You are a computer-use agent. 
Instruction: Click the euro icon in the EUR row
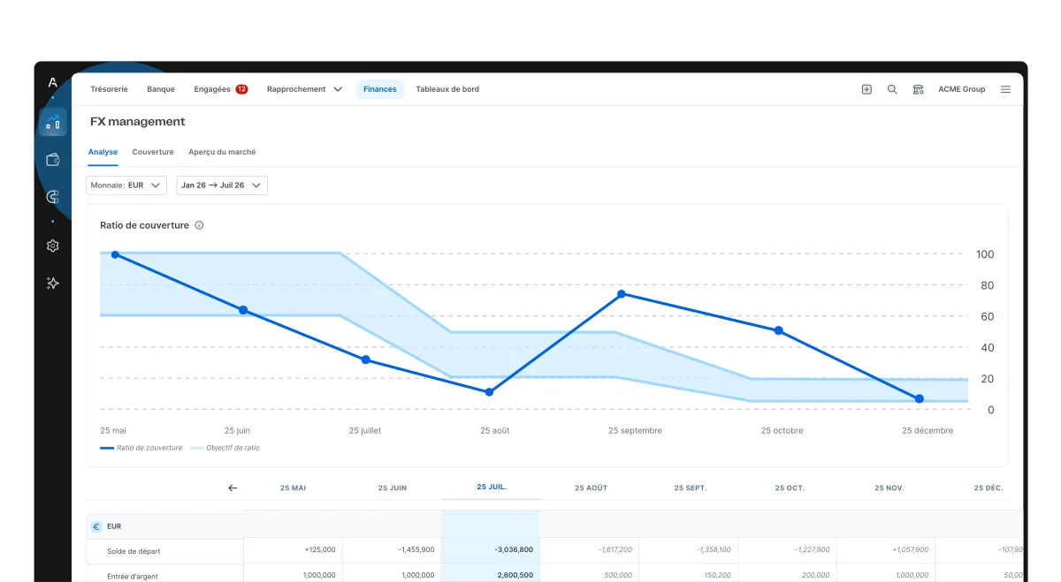coord(96,526)
